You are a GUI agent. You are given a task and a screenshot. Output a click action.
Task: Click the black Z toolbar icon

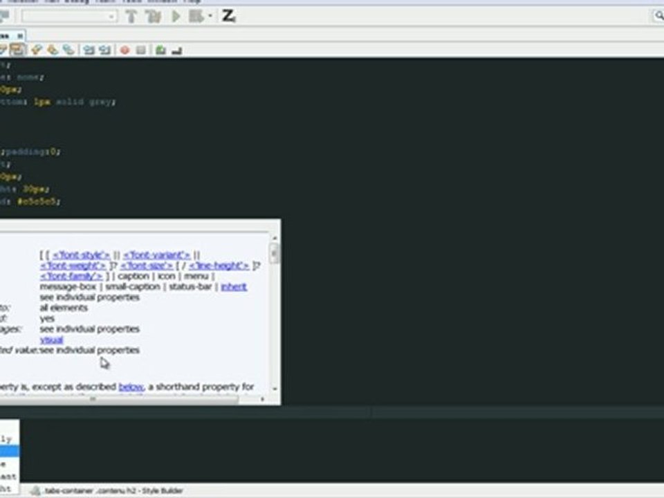pyautogui.click(x=229, y=16)
